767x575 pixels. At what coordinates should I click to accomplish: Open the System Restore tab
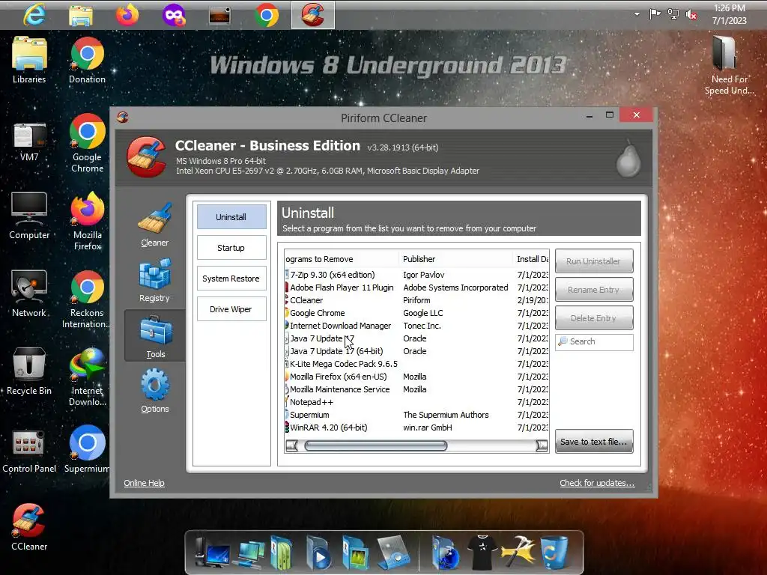[231, 279]
